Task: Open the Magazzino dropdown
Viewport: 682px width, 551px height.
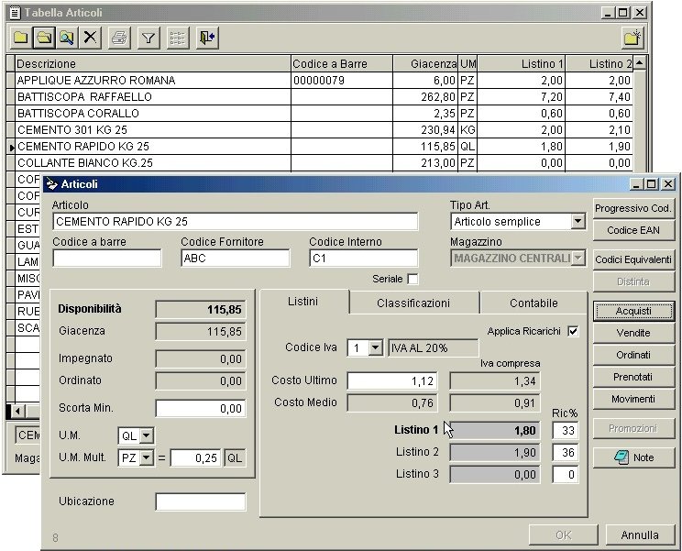Action: (x=577, y=259)
